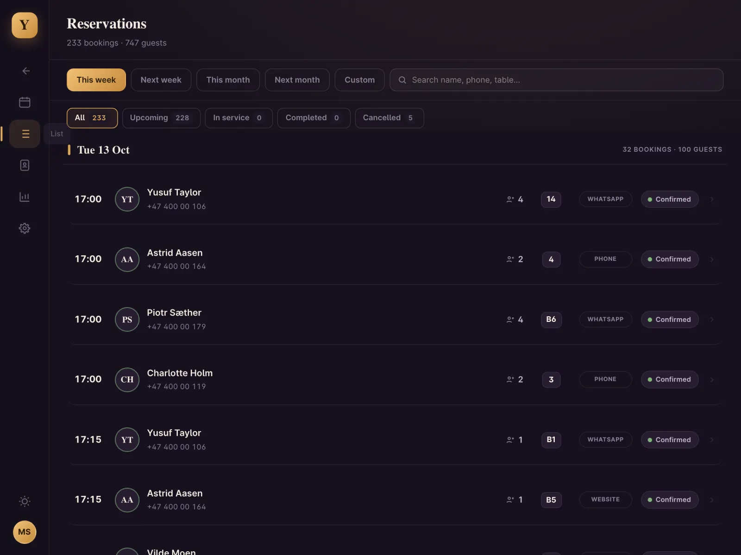Click guest count icon in Charlotte Holm row

pyautogui.click(x=510, y=380)
